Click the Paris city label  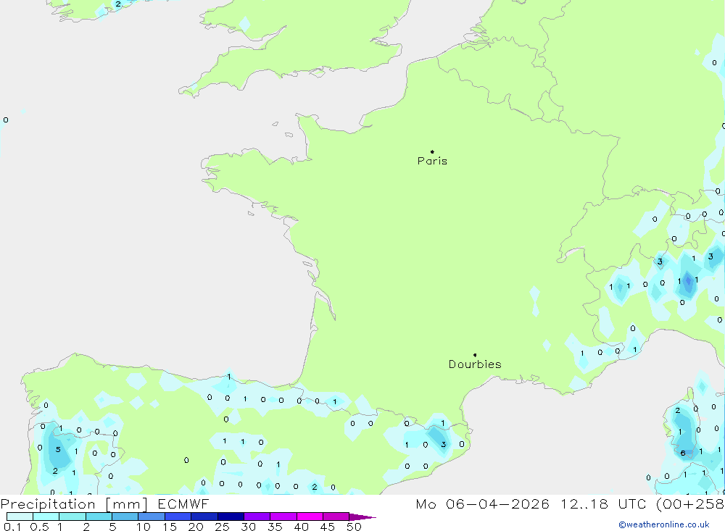point(432,161)
